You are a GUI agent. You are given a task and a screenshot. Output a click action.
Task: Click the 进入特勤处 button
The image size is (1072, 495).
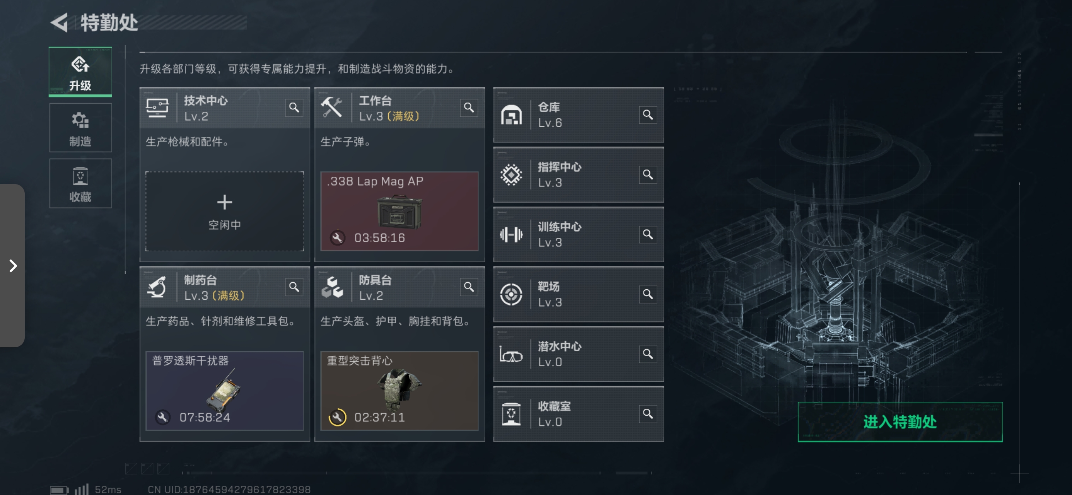pos(900,422)
